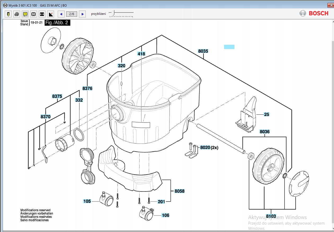Select part number 418 label
Viewport: 334px width, 232px height.
tap(141, 54)
